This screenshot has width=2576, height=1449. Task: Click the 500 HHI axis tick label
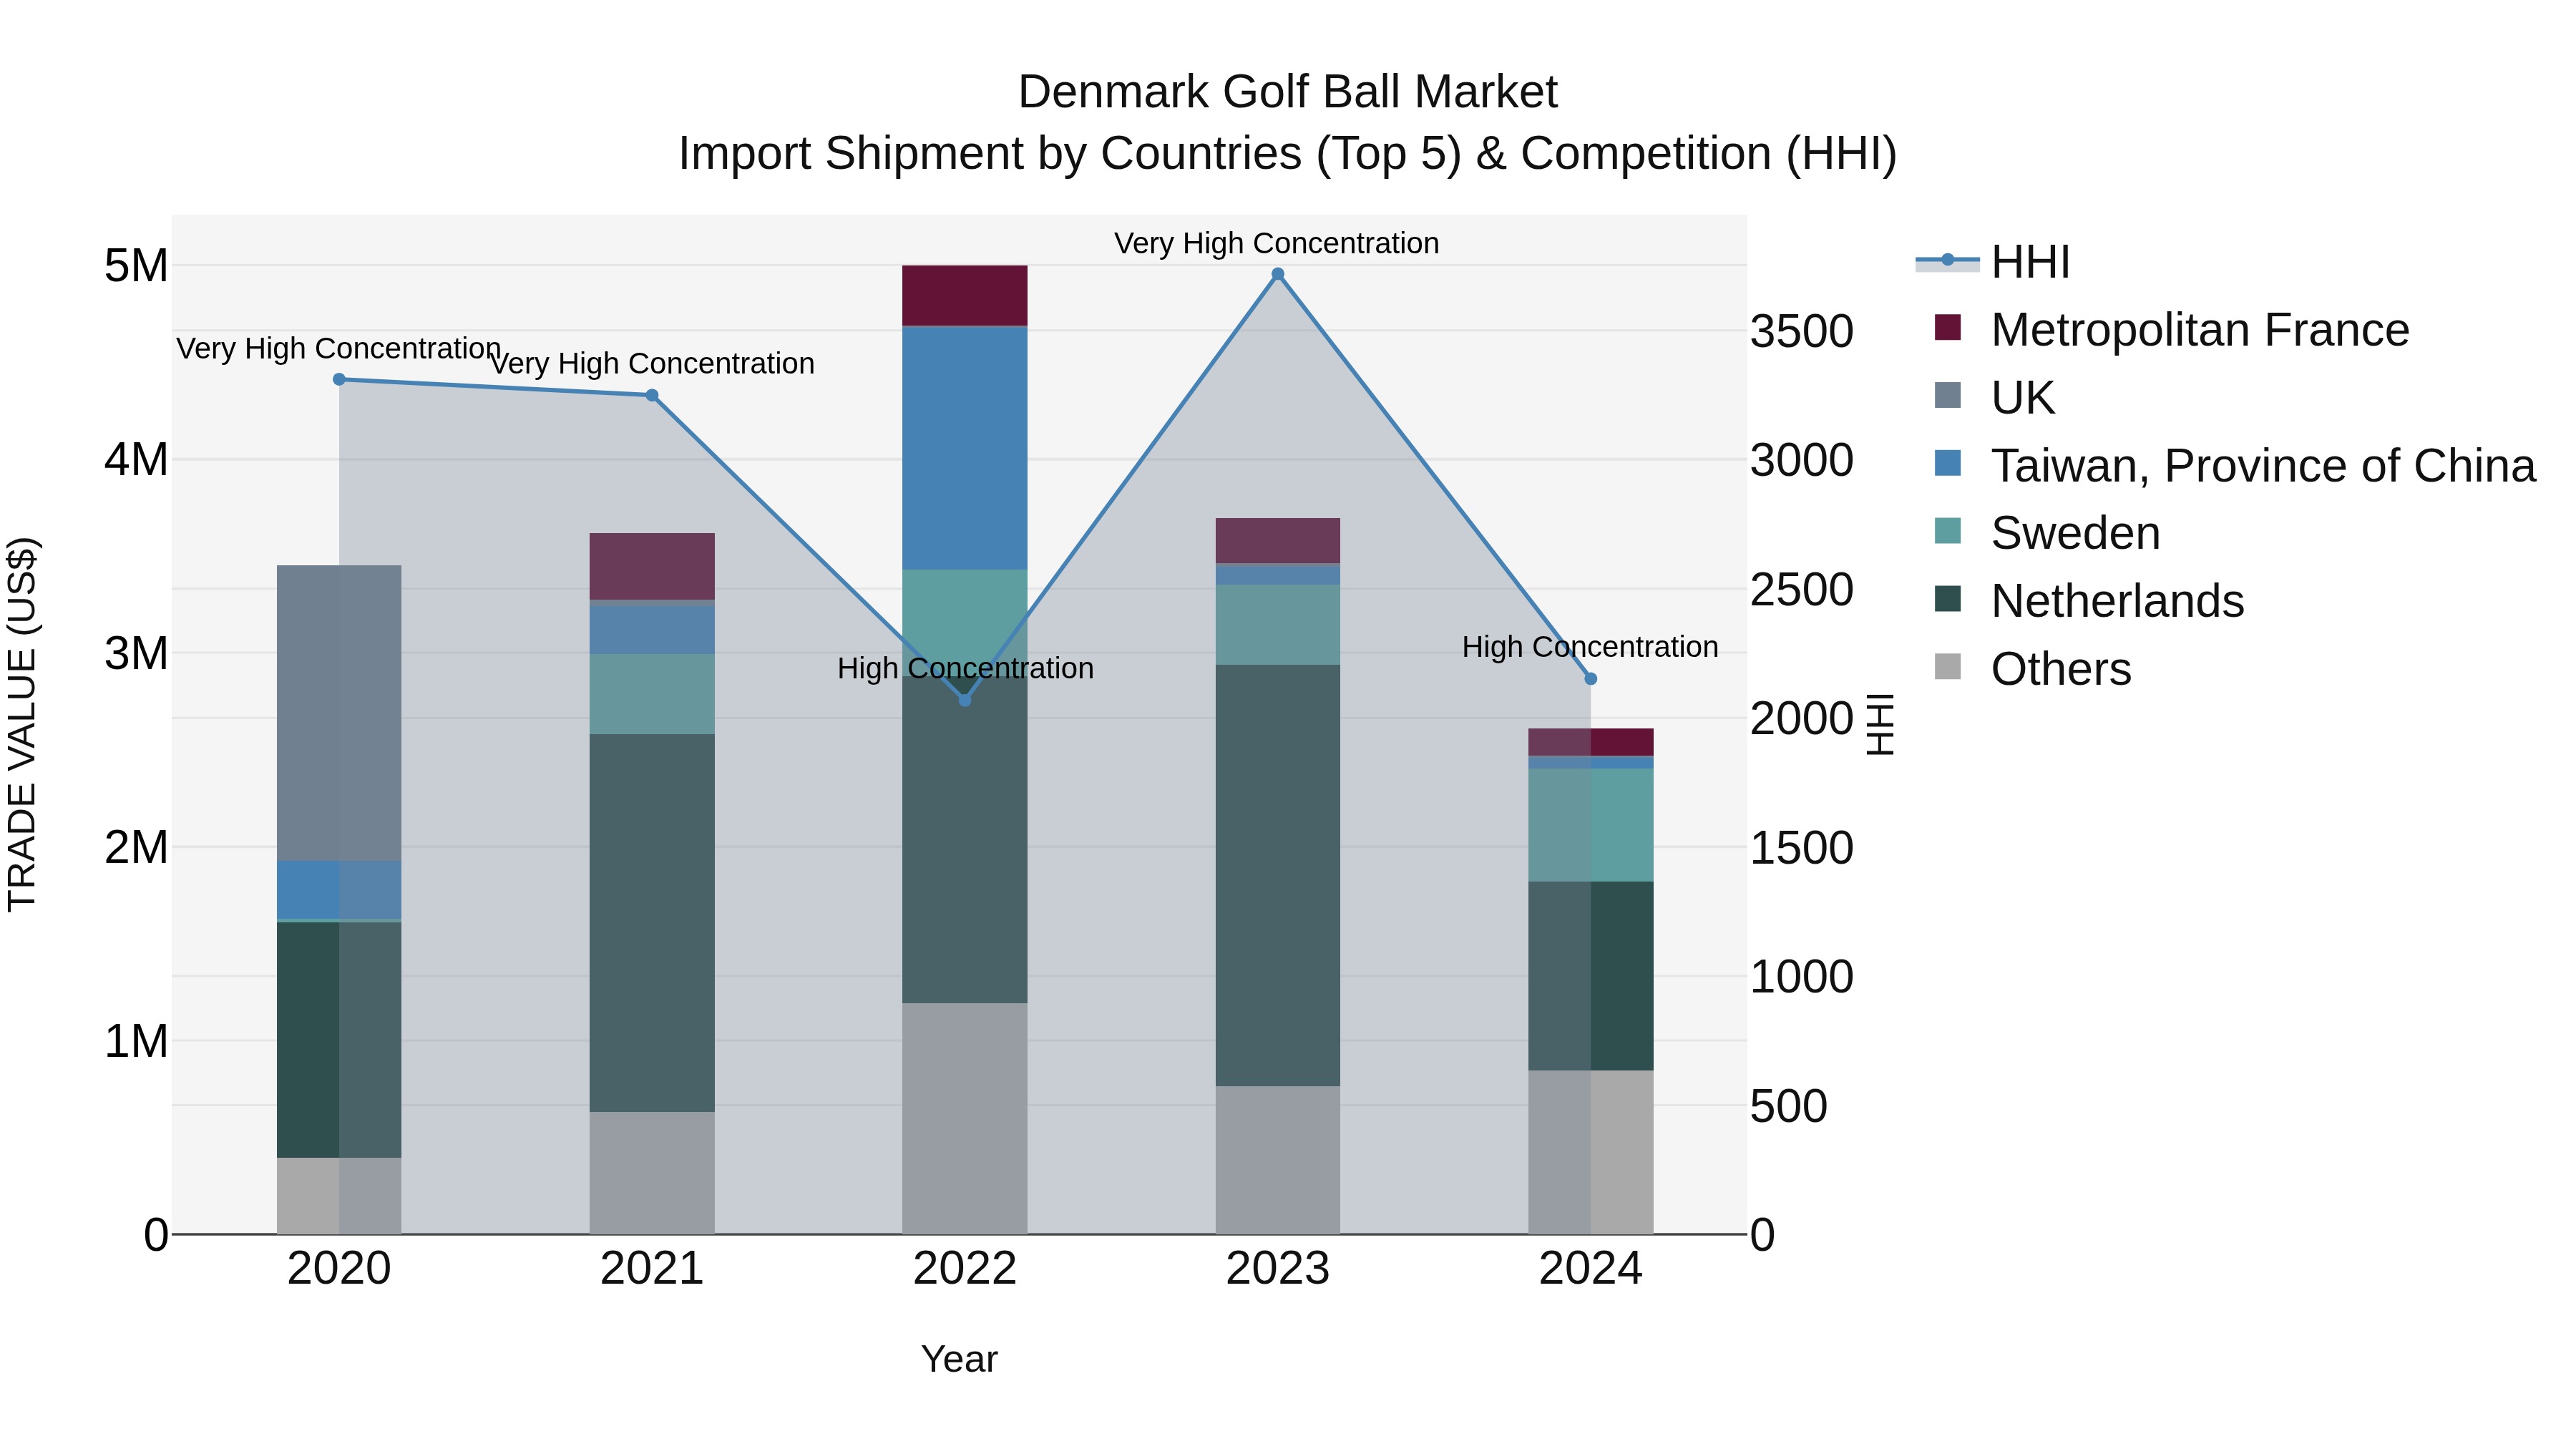(x=1789, y=1106)
